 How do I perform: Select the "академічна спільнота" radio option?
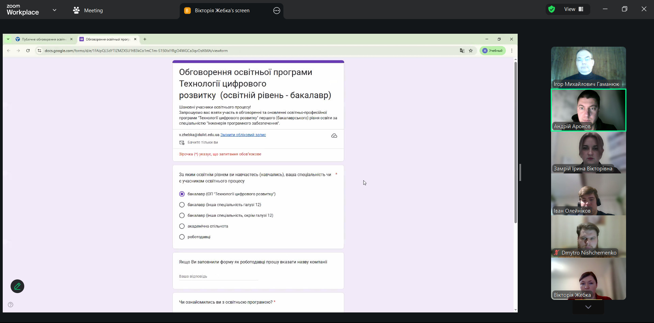pyautogui.click(x=182, y=226)
